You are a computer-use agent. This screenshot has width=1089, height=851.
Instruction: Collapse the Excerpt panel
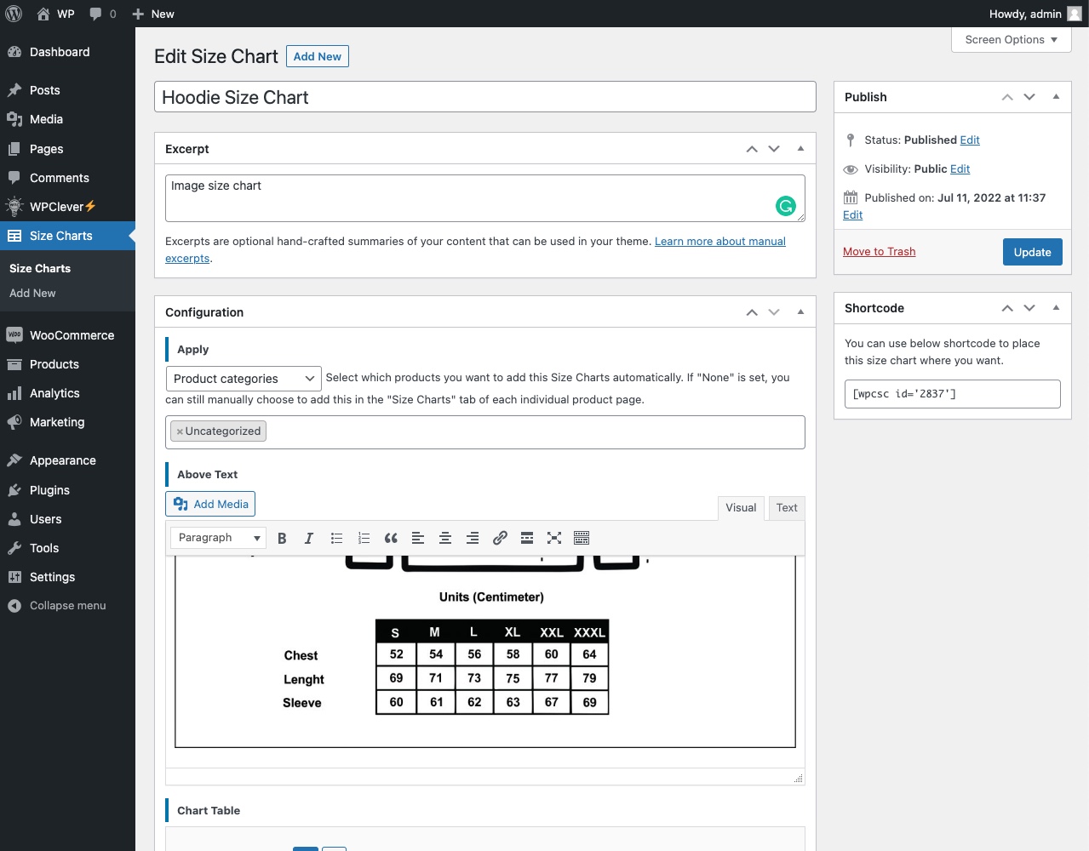tap(800, 149)
